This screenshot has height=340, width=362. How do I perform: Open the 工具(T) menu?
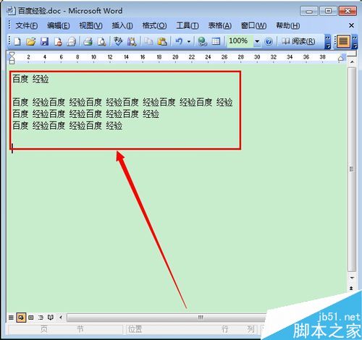pos(188,25)
